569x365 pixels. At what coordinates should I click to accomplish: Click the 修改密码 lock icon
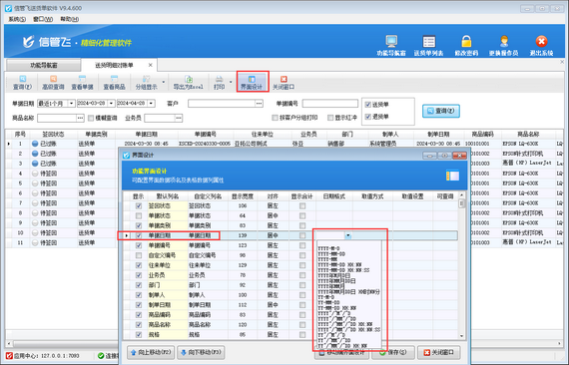466,41
